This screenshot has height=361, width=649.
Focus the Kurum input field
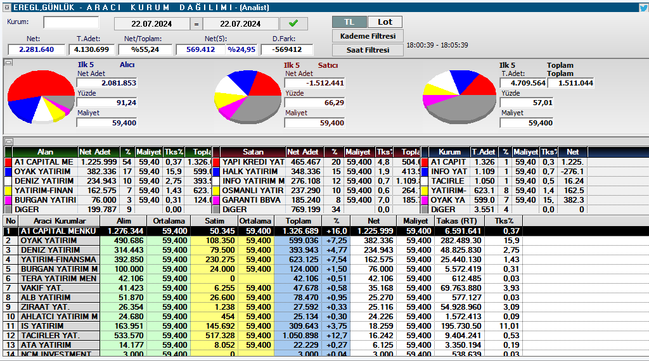(71, 22)
